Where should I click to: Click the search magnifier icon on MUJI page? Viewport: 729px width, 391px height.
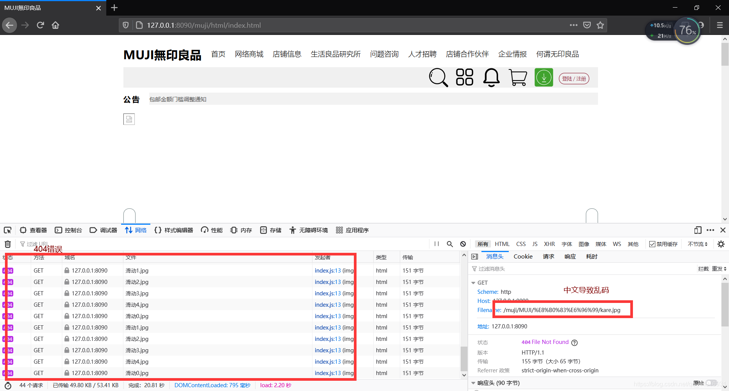pyautogui.click(x=439, y=77)
